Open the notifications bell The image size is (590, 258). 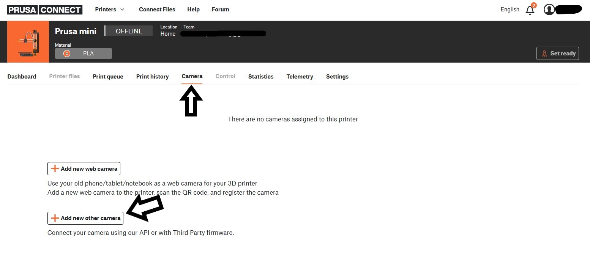click(530, 10)
